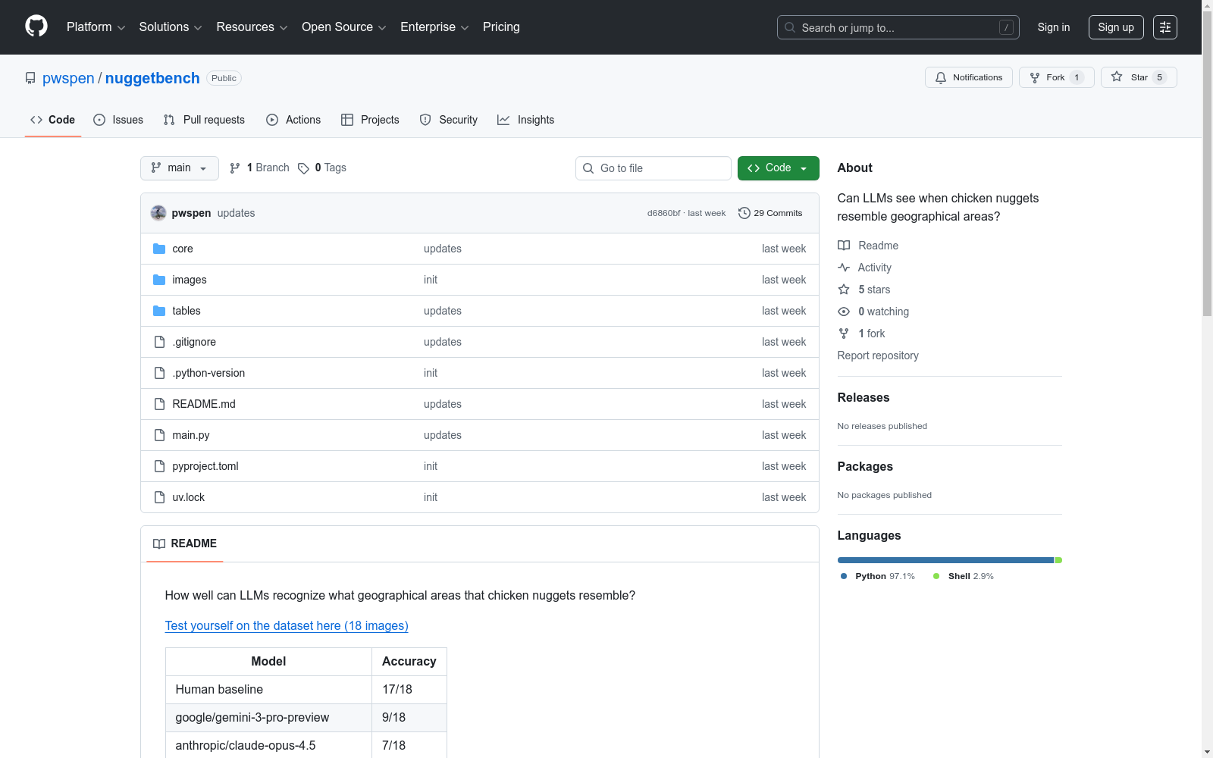Click the 'Python 97.1%' language label
The height and width of the screenshot is (758, 1213).
coord(878,576)
